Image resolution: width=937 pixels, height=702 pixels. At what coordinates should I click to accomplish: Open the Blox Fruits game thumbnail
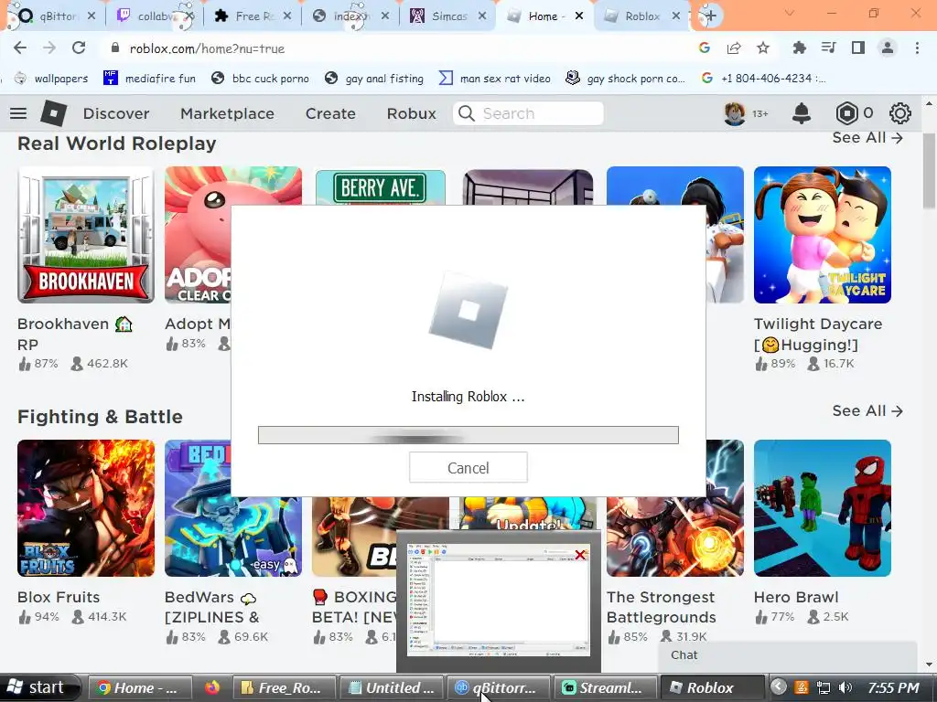click(86, 508)
